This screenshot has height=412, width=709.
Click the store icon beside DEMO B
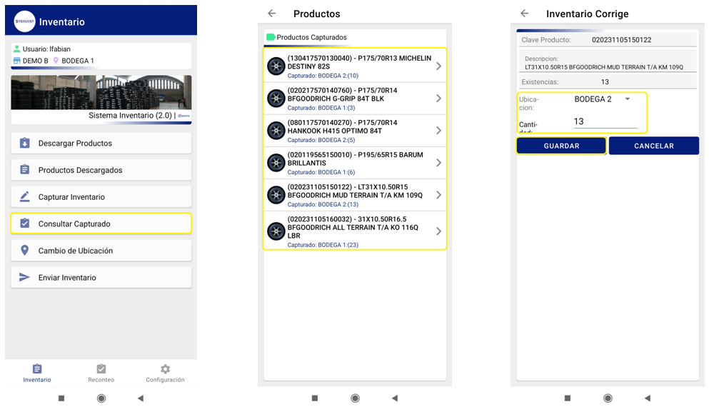click(16, 61)
